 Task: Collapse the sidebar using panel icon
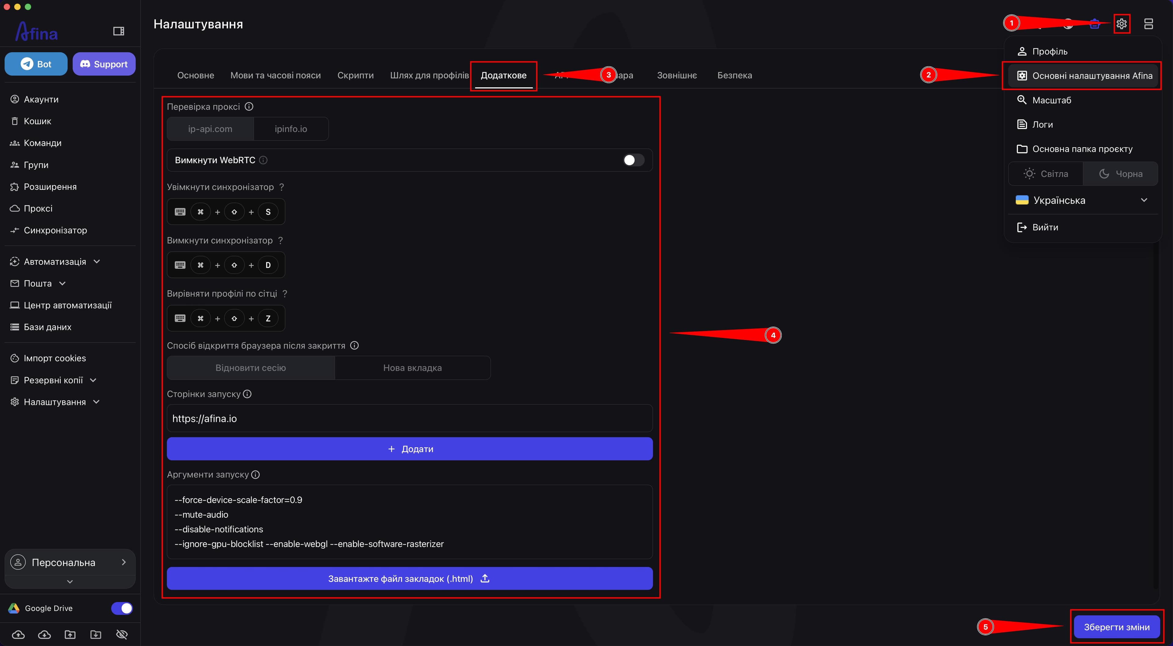[x=119, y=31]
